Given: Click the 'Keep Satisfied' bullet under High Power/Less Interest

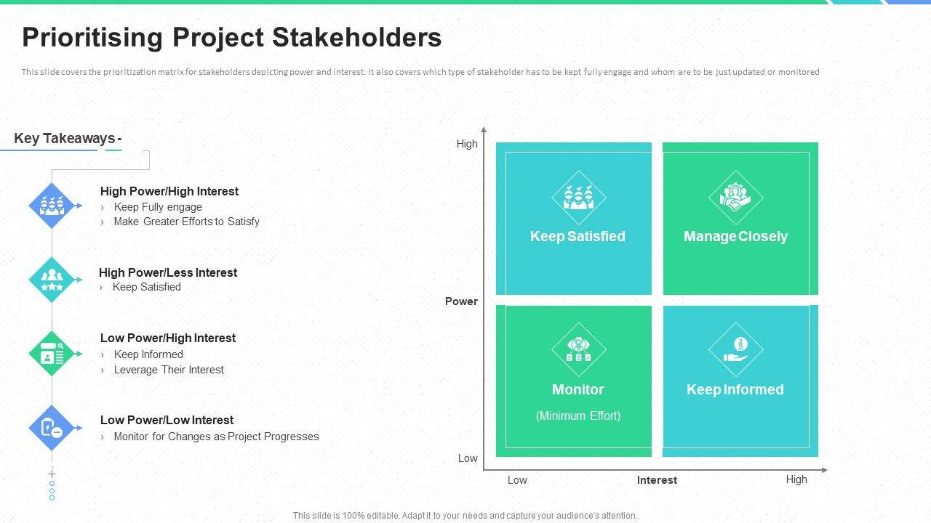Looking at the screenshot, I should click(x=146, y=287).
